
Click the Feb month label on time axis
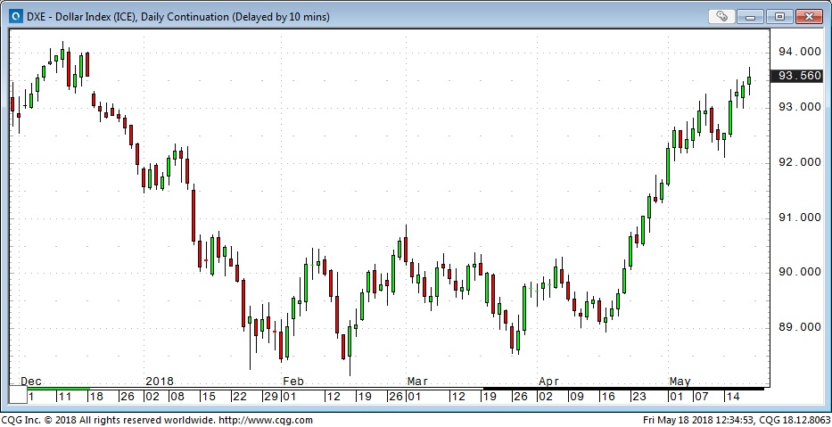pyautogui.click(x=292, y=381)
